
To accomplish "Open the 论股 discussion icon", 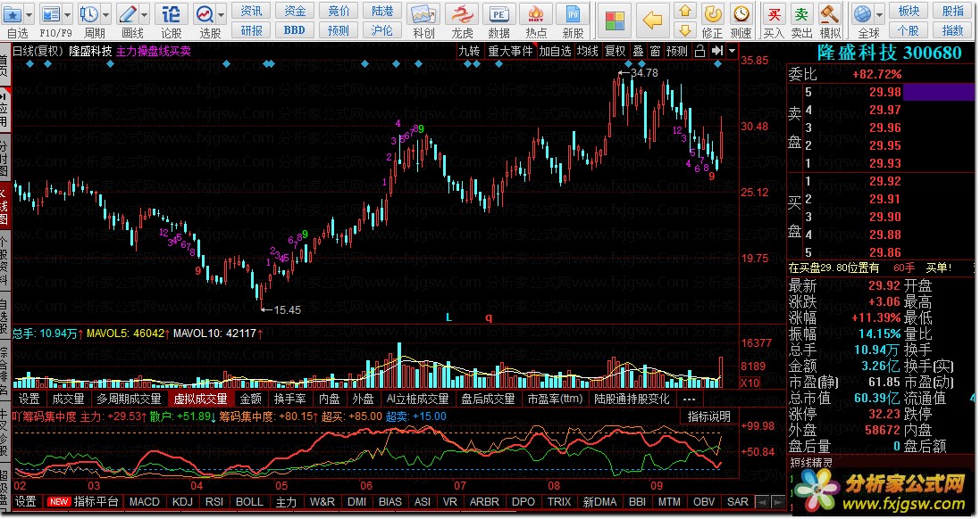I will pos(171,13).
